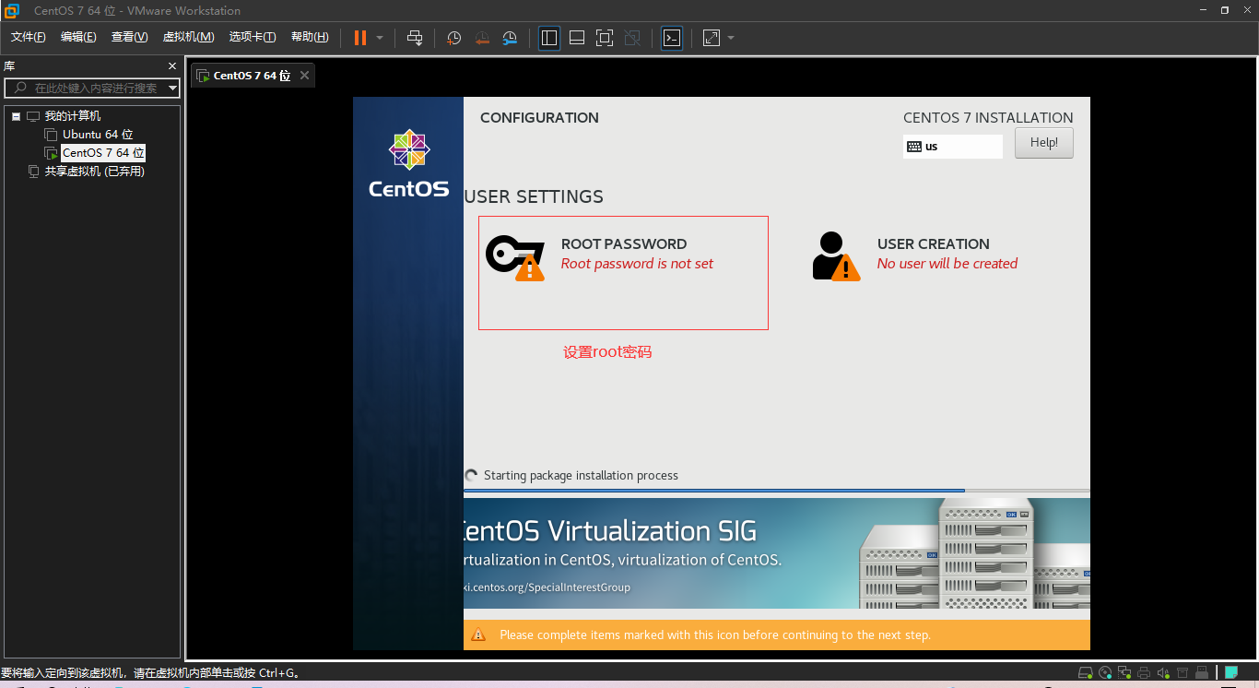
Task: Open the 帮助(H) menu
Action: click(310, 37)
